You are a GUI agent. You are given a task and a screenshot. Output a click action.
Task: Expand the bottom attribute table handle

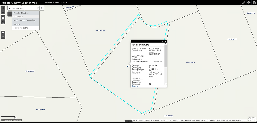(x=128, y=121)
